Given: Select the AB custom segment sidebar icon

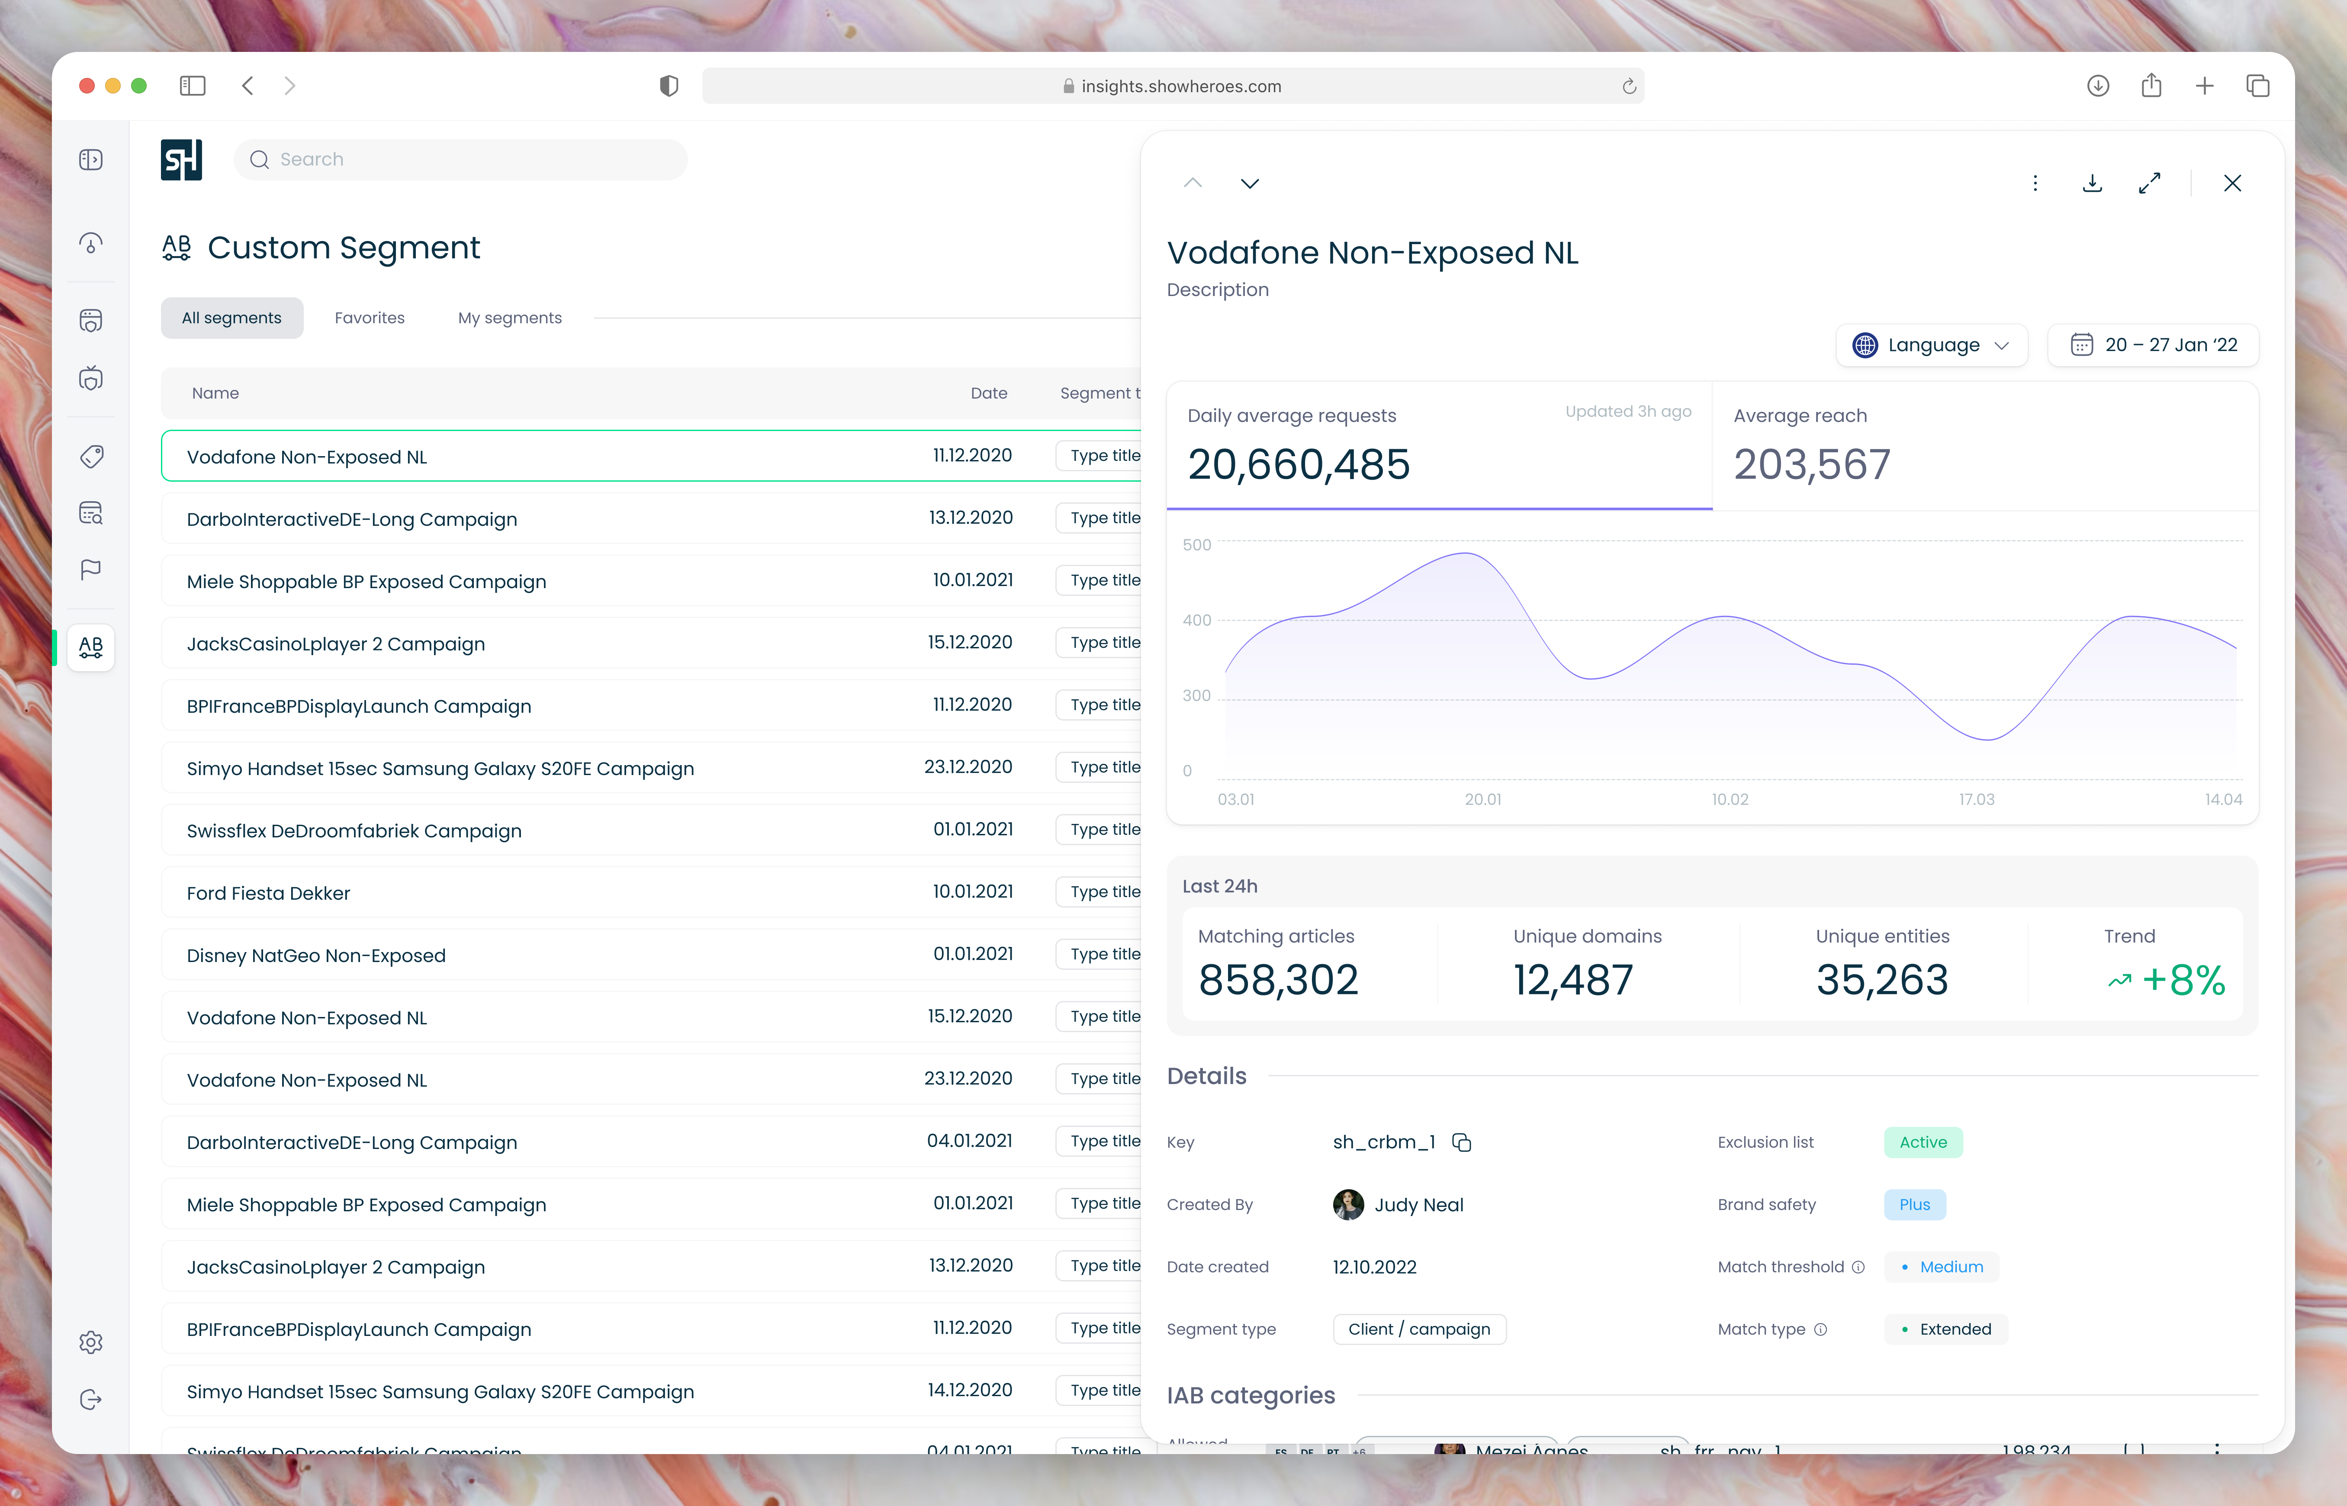Looking at the screenshot, I should (91, 647).
